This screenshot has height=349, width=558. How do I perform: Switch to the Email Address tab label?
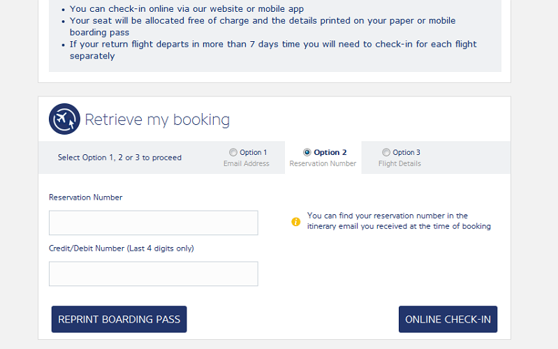pos(246,164)
